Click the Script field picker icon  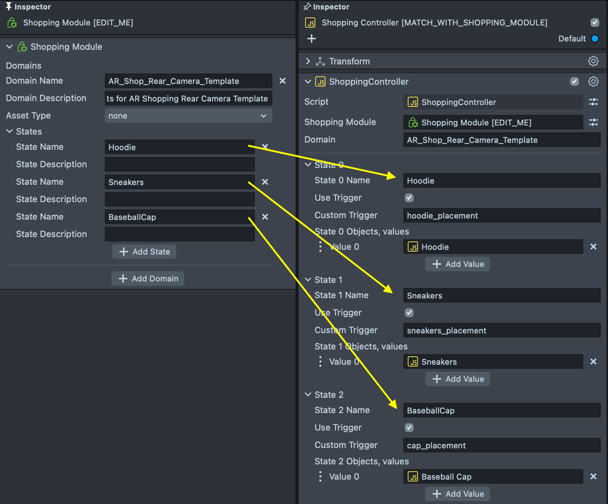tap(593, 102)
